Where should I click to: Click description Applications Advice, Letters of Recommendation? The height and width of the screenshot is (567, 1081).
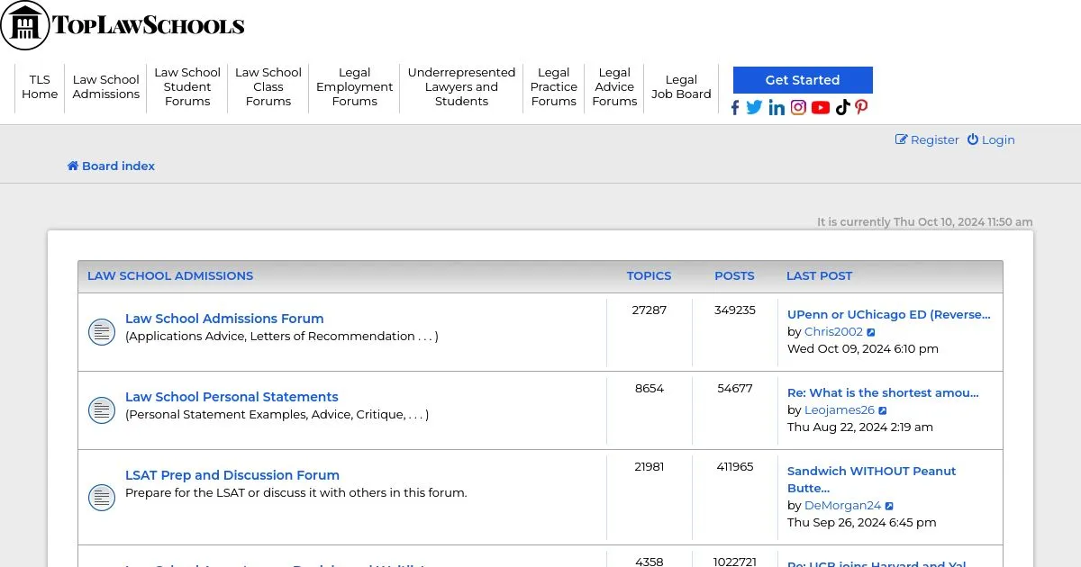(282, 337)
